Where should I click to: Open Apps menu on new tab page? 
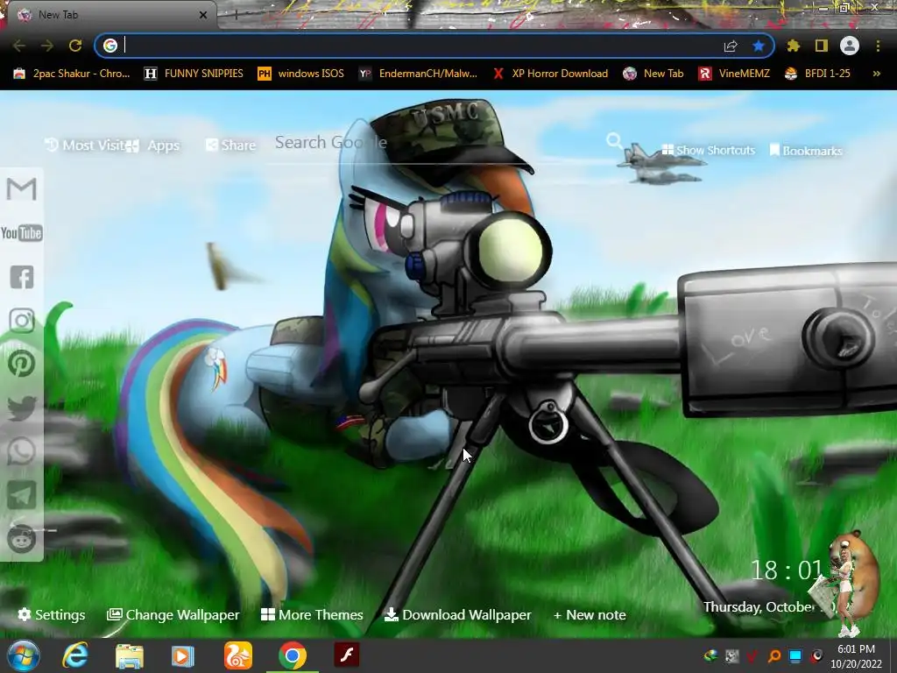coord(154,146)
